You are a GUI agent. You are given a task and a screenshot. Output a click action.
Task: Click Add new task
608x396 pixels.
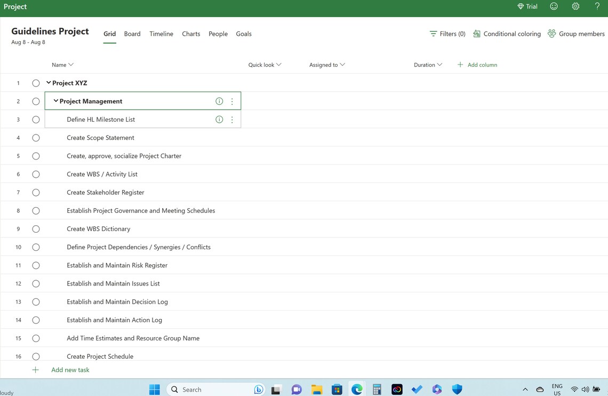pyautogui.click(x=70, y=369)
